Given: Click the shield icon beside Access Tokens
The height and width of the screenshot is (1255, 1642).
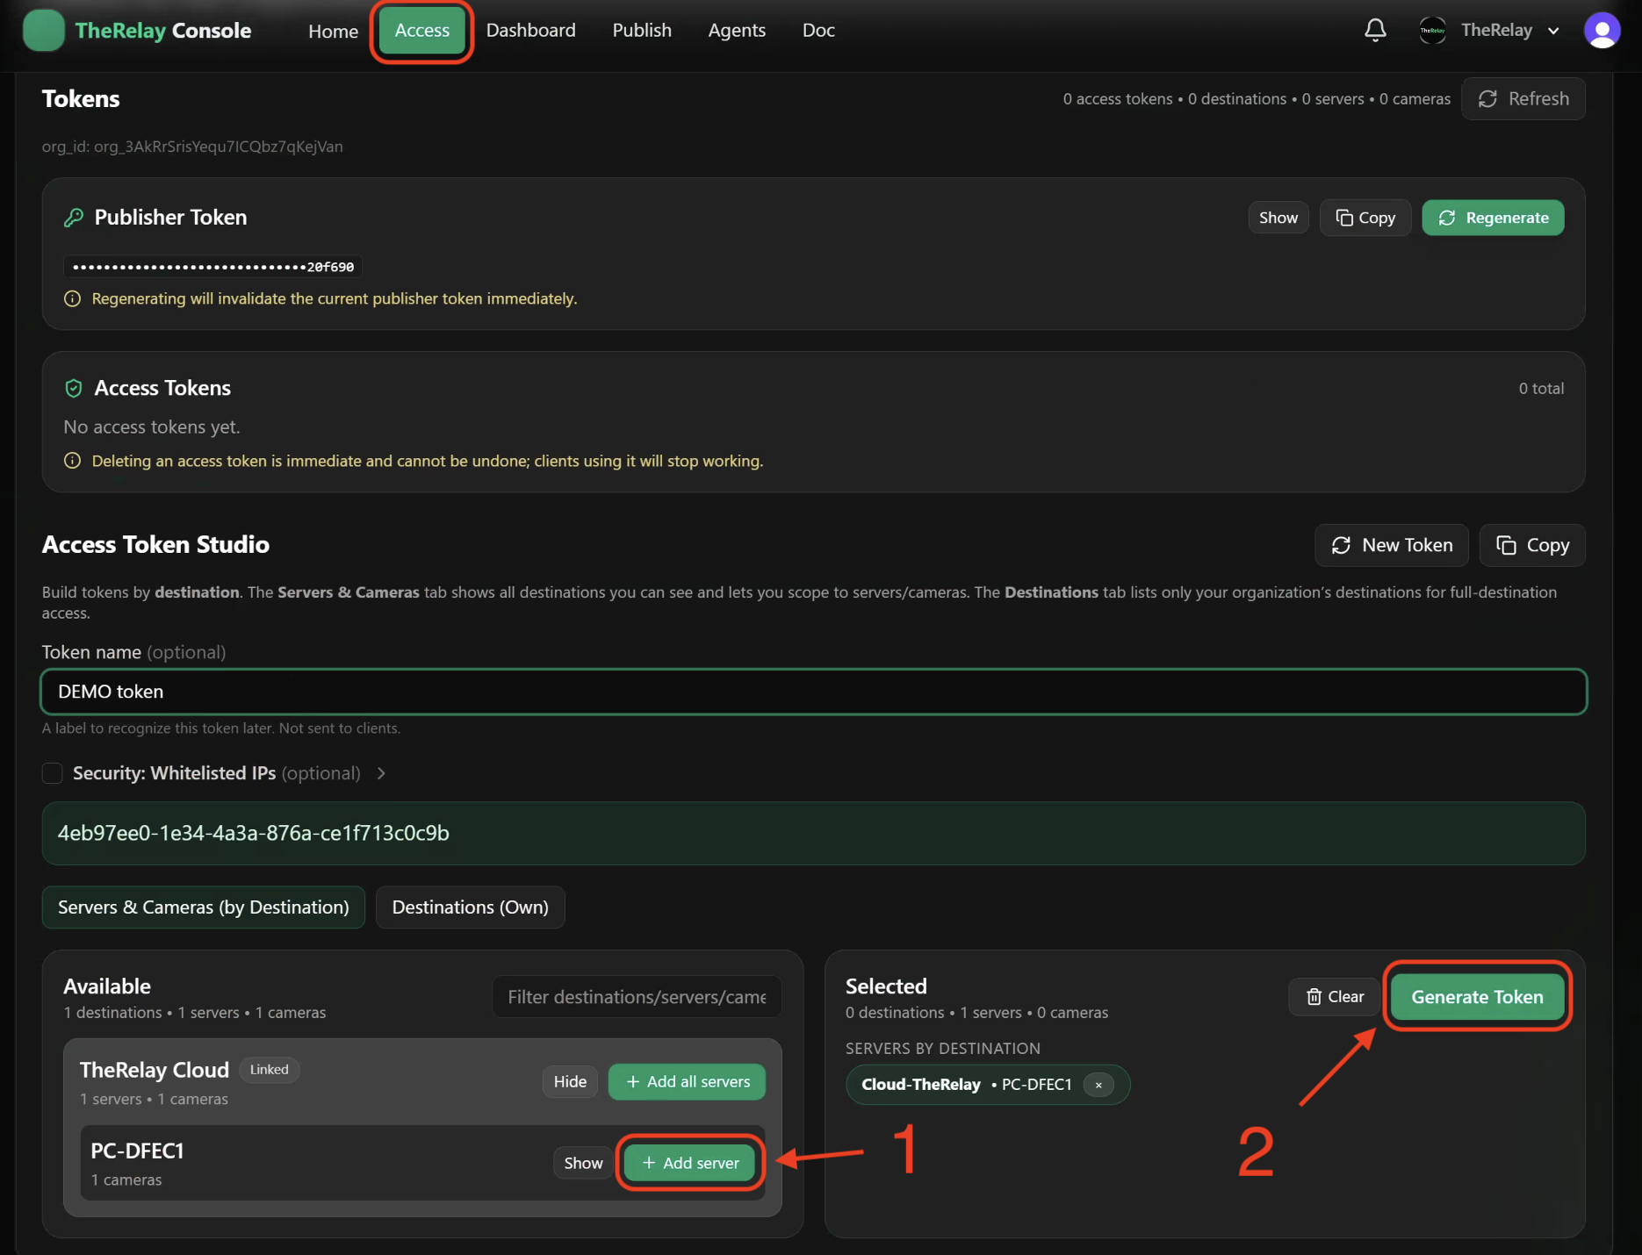Looking at the screenshot, I should pyautogui.click(x=74, y=388).
